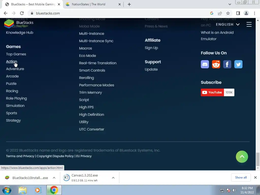This screenshot has width=260, height=195.
Task: Open Windows Media Player taskbar icon
Action: click(38, 190)
